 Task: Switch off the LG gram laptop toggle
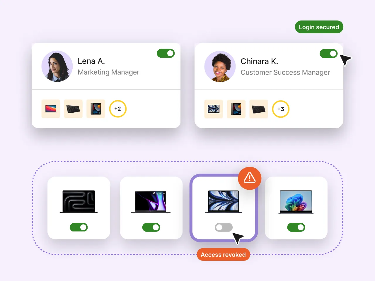(x=151, y=227)
